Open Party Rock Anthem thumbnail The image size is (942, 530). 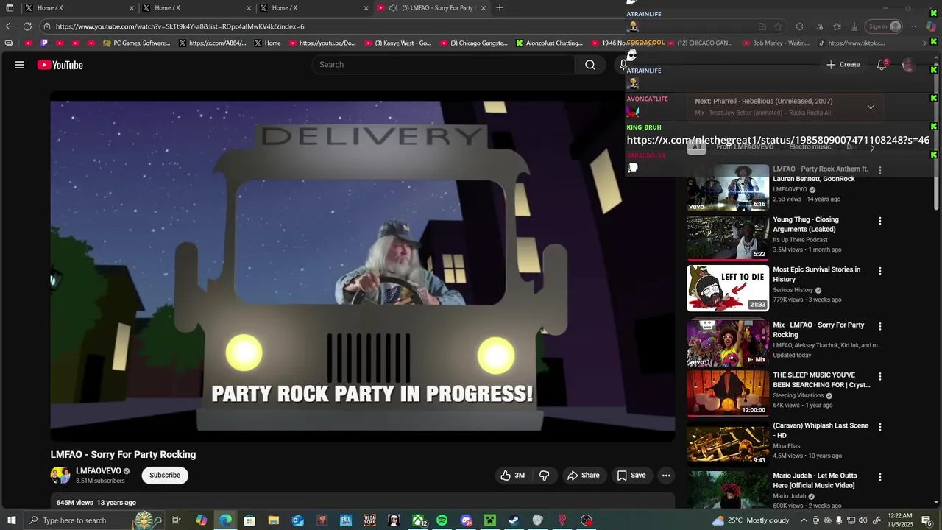coord(728,187)
